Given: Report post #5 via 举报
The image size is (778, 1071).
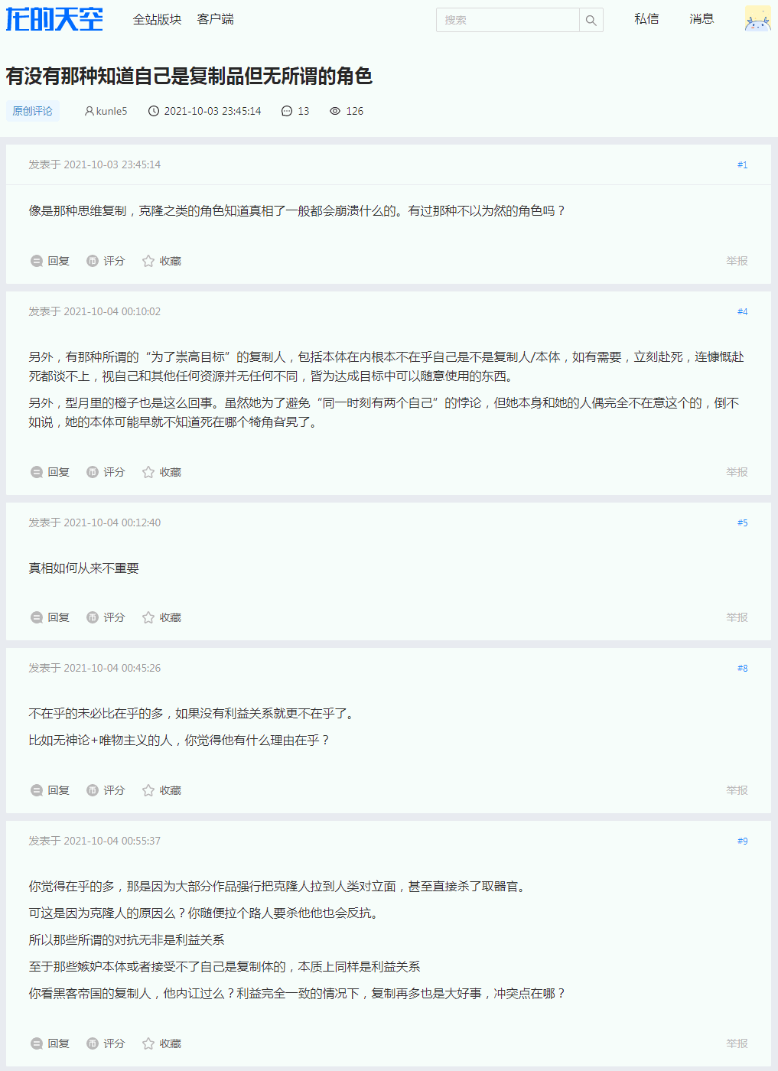Looking at the screenshot, I should click(x=737, y=617).
